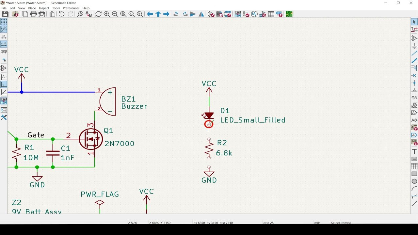
Task: Save the schematic with the floppy disk icon
Action: coord(5,14)
